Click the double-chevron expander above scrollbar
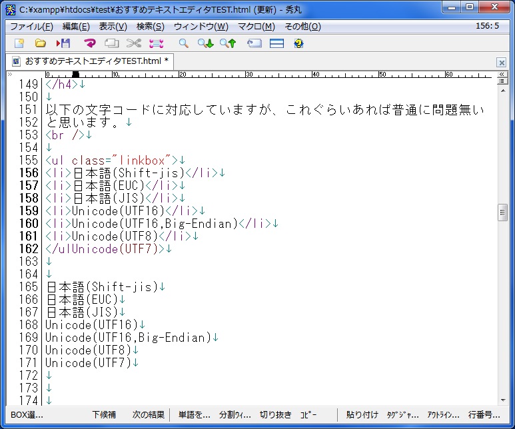 [x=502, y=74]
